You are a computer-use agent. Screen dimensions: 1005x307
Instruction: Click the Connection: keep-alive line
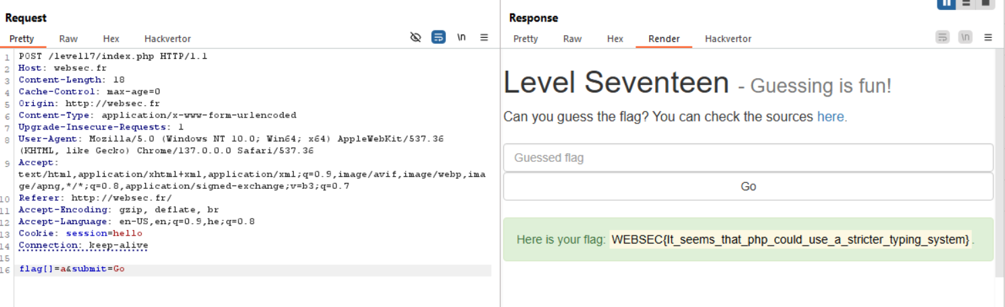83,246
